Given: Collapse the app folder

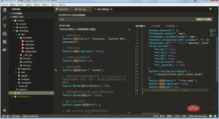Looking at the screenshot, I should tap(31, 34).
